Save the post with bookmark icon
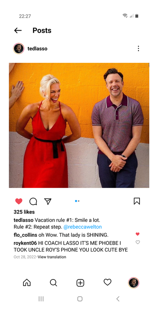The width and height of the screenshot is (158, 314). (137, 201)
